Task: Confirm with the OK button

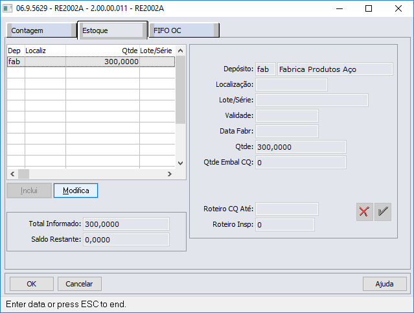Action: [x=31, y=284]
